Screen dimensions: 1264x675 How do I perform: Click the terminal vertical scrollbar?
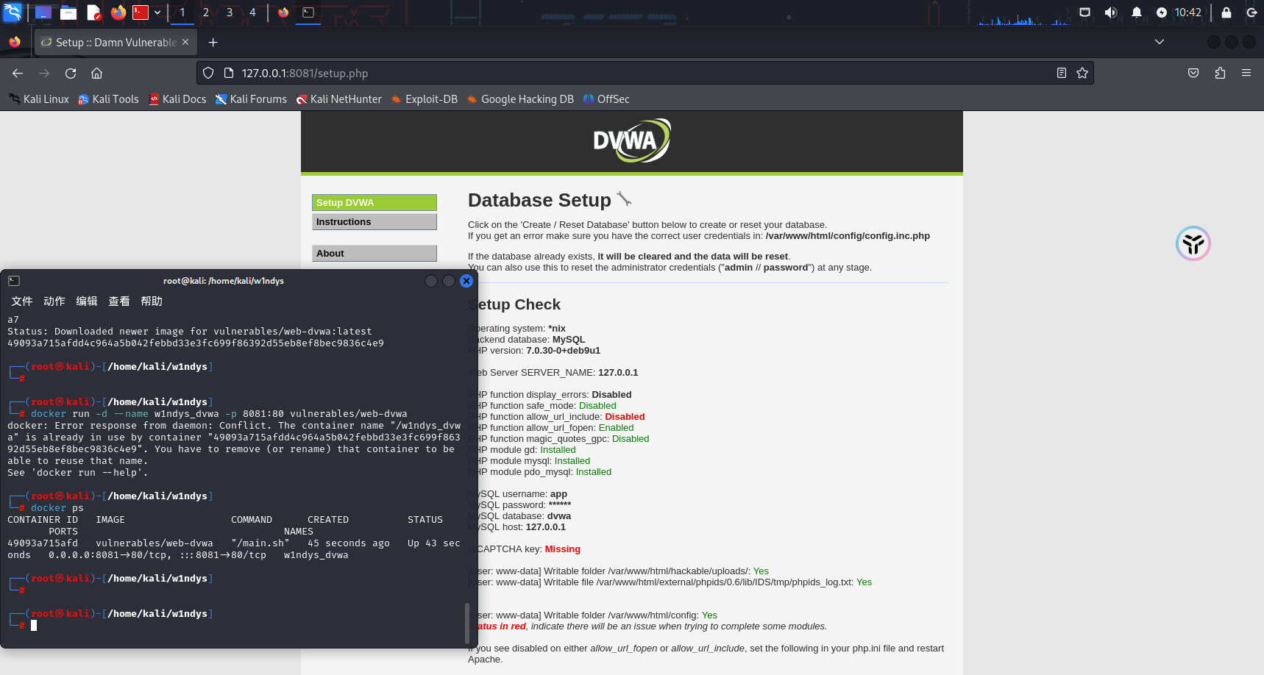tap(466, 622)
